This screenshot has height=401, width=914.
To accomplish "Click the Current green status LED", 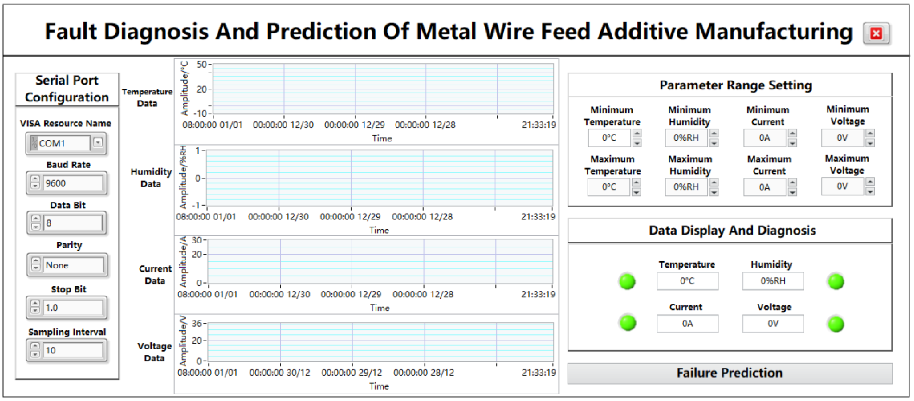I will coord(628,323).
